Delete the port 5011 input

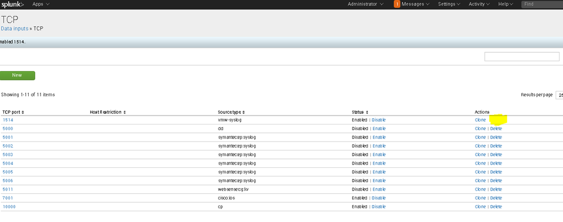click(x=496, y=189)
